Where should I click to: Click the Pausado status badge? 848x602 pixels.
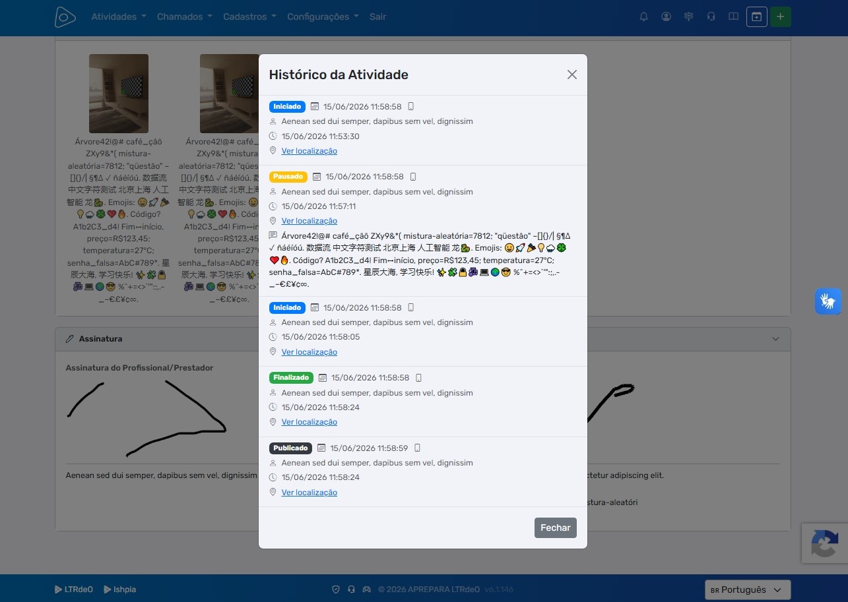288,177
